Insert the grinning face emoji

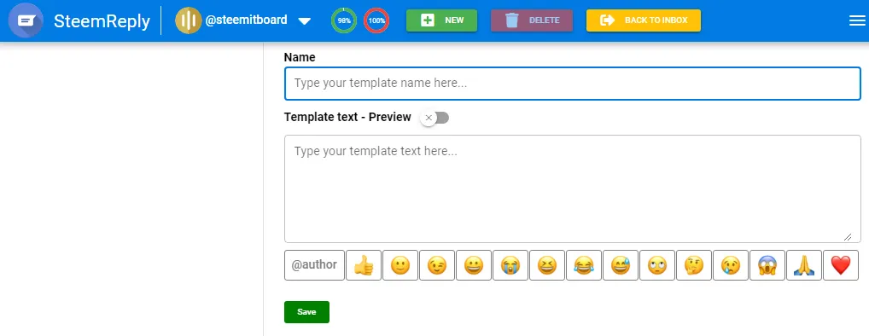[474, 265]
